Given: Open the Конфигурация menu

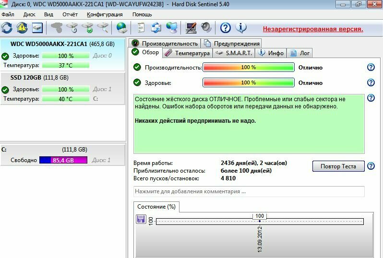Looking at the screenshot, I should 105,14.
